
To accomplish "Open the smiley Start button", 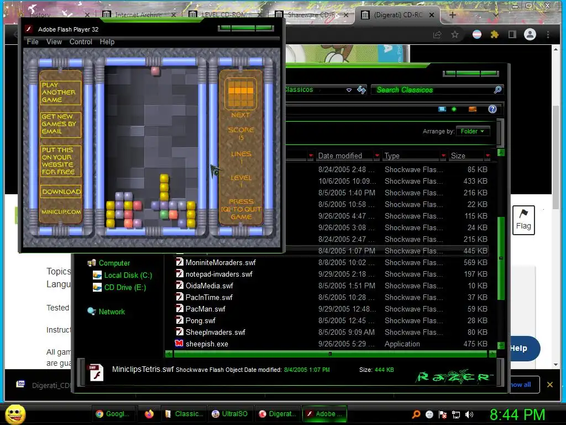I will tap(15, 414).
